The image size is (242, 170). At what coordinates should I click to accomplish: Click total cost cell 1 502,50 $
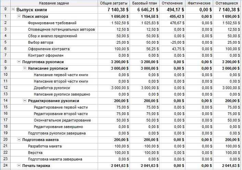114,23
